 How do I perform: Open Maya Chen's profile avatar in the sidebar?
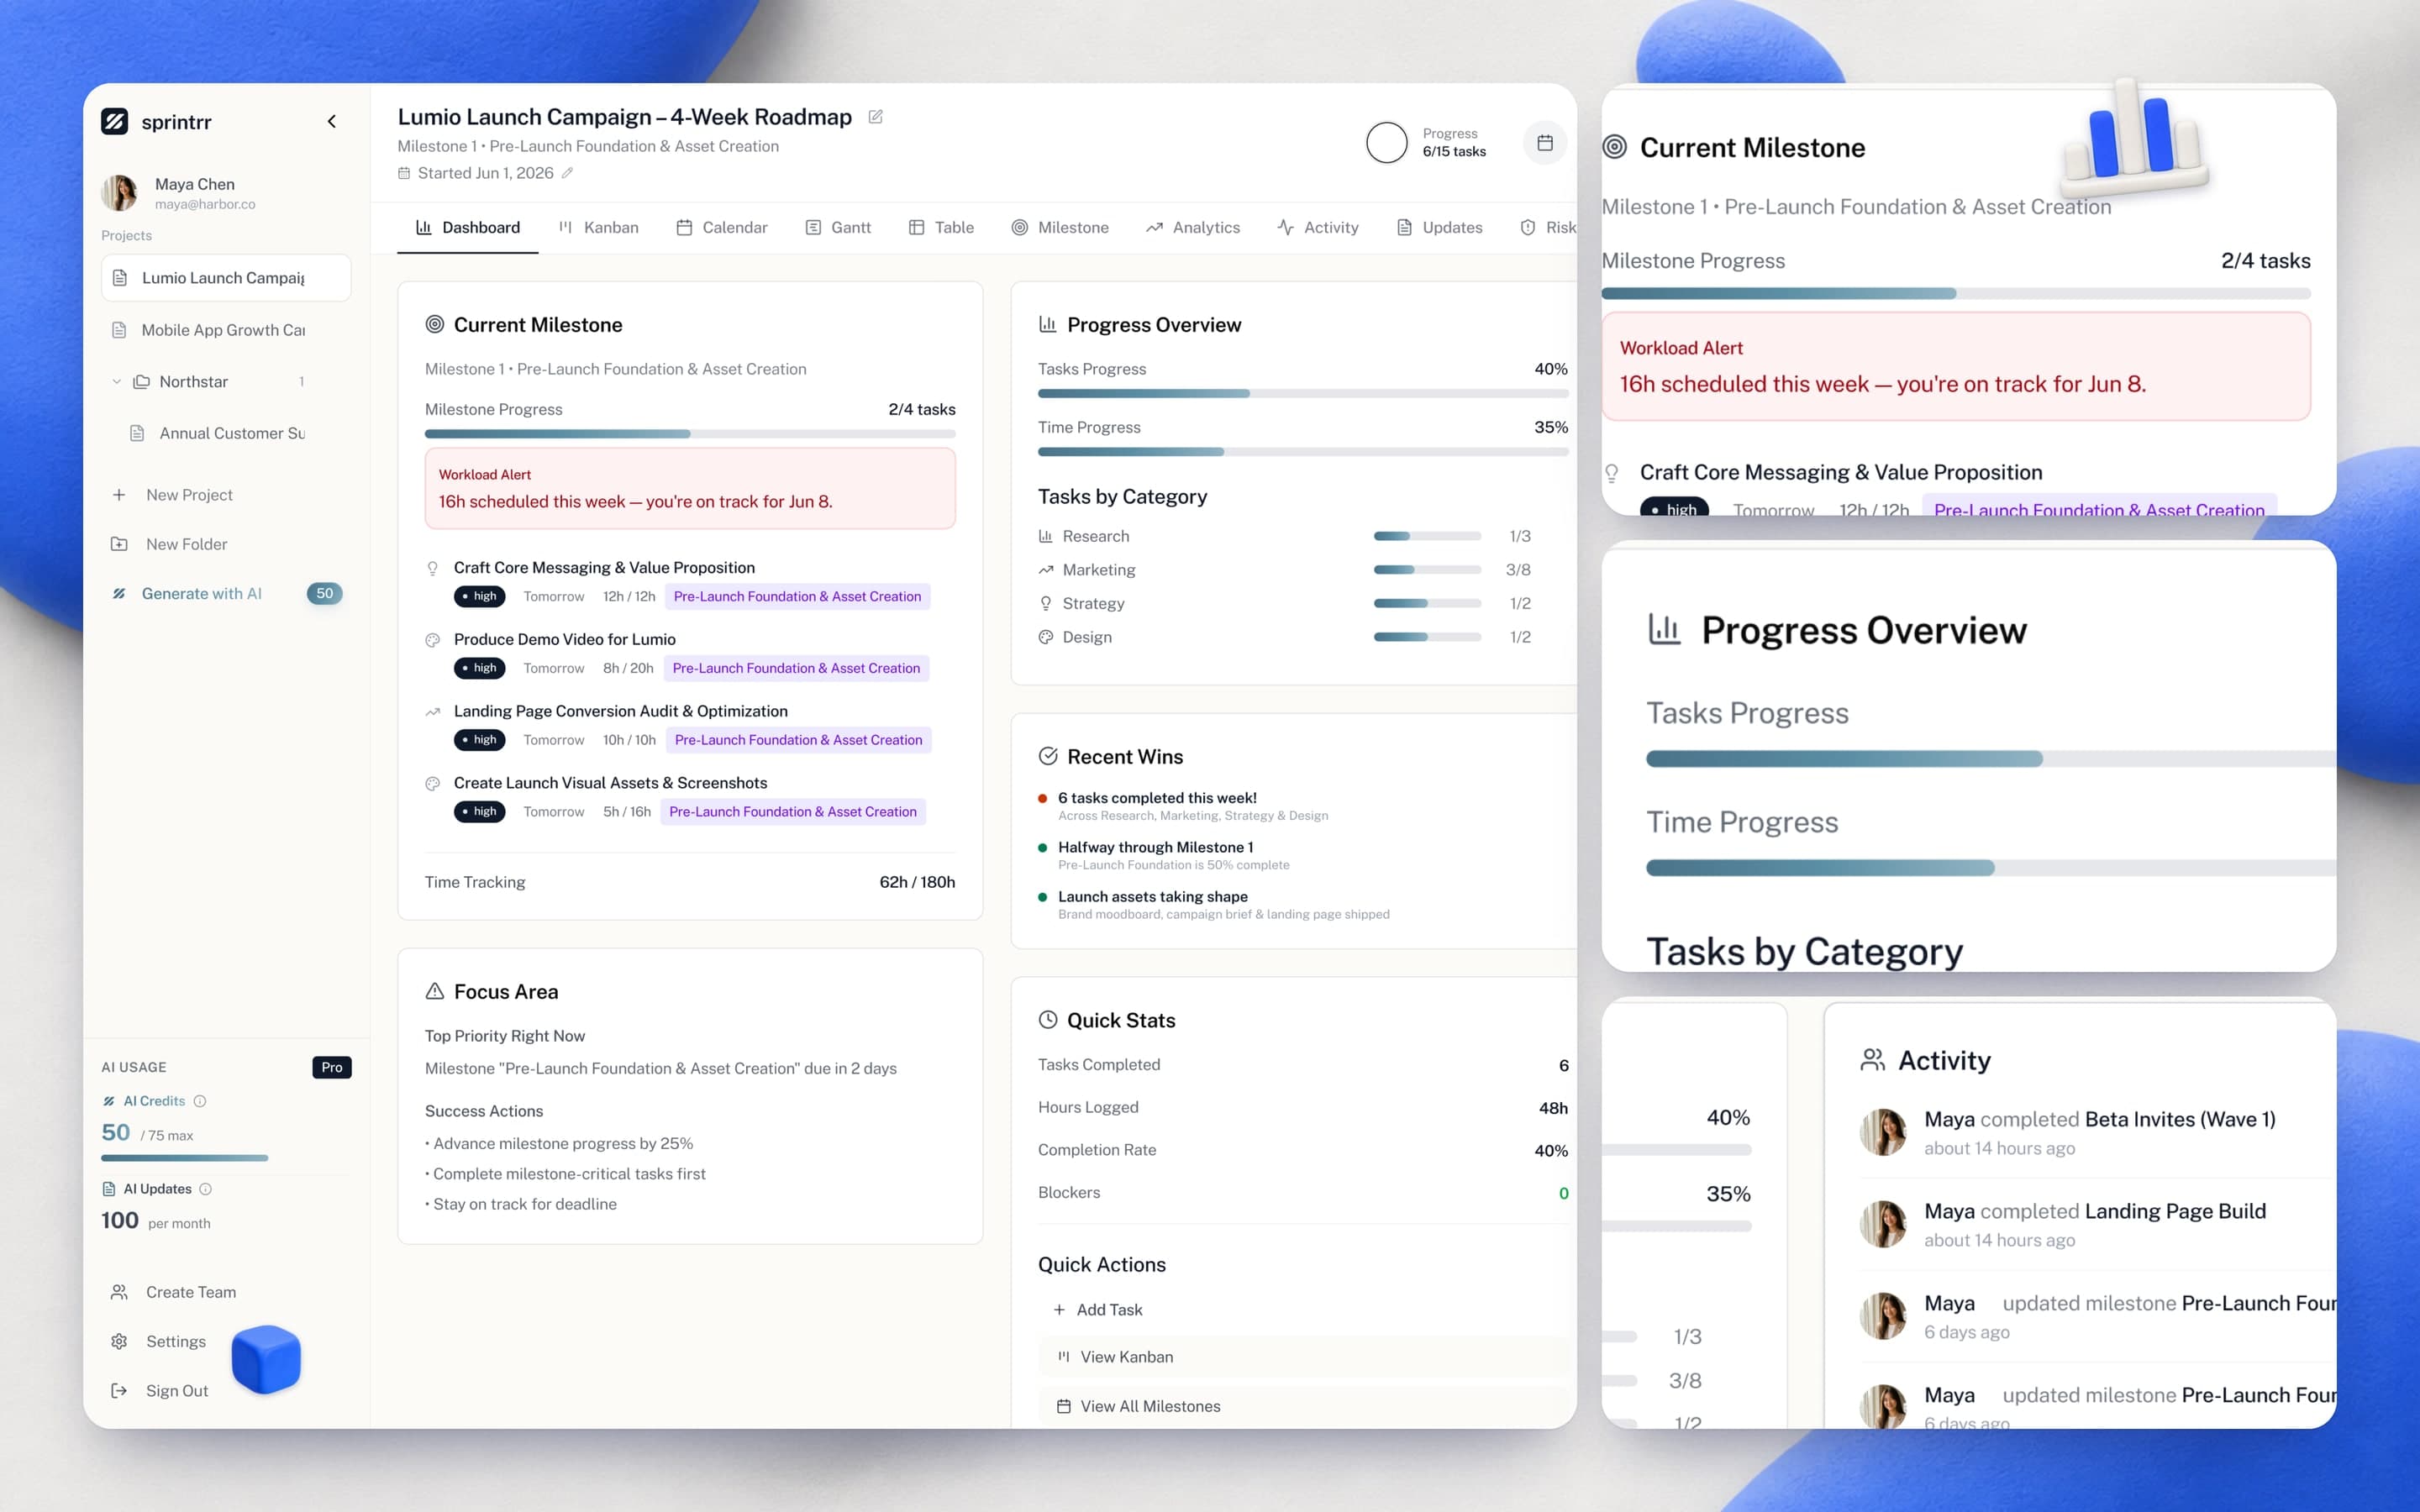click(x=119, y=193)
